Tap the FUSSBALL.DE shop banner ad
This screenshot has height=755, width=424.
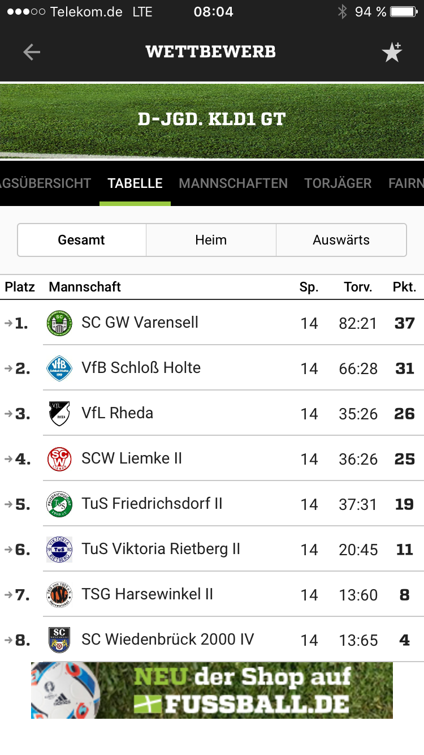(212, 690)
